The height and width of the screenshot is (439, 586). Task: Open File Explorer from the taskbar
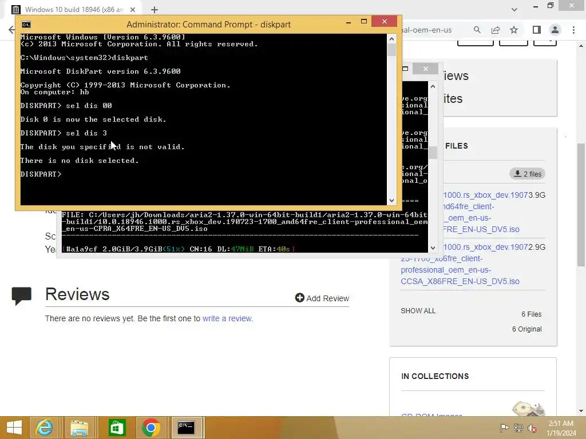(x=79, y=428)
